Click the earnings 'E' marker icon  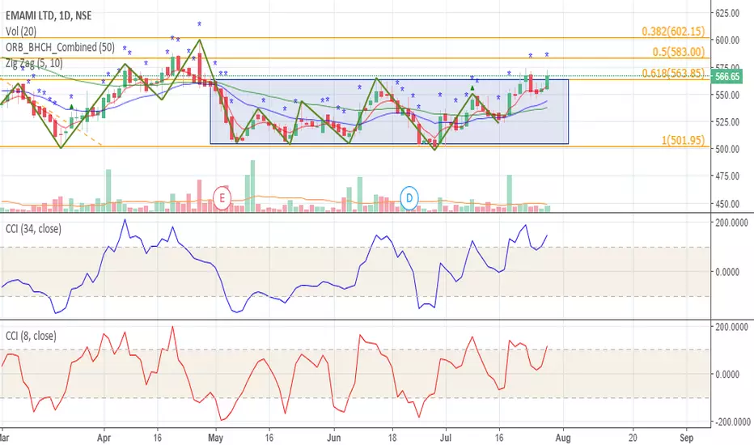[222, 197]
